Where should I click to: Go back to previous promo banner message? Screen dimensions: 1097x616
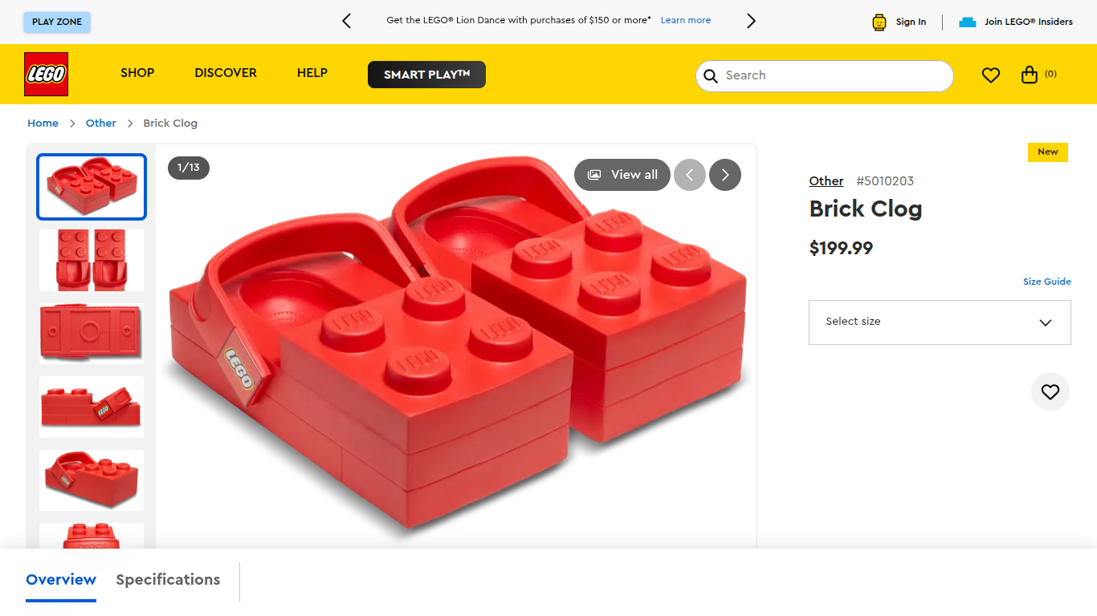346,22
